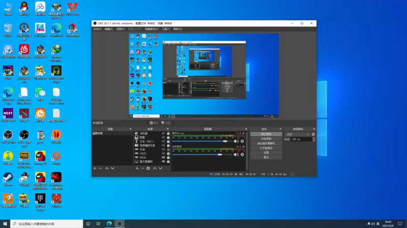Click the desktop audio volume slider

202,155
